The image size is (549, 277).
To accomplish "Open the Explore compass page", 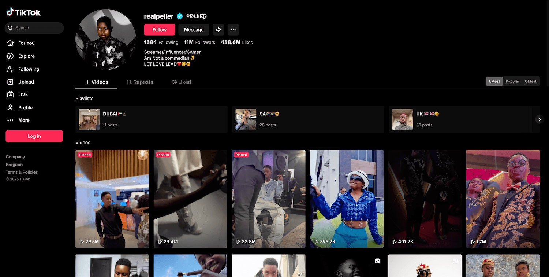I will (26, 56).
